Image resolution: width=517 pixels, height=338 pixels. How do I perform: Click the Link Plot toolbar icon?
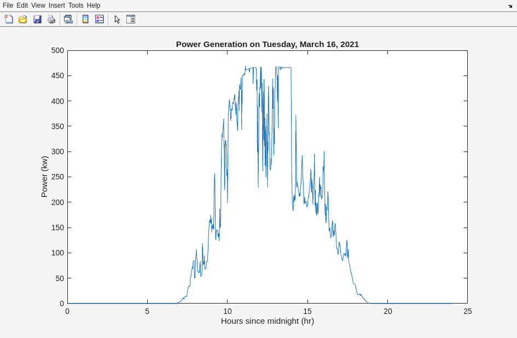pos(68,19)
